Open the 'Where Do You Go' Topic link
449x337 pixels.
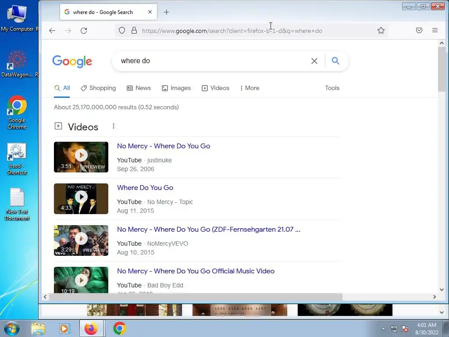click(x=145, y=188)
